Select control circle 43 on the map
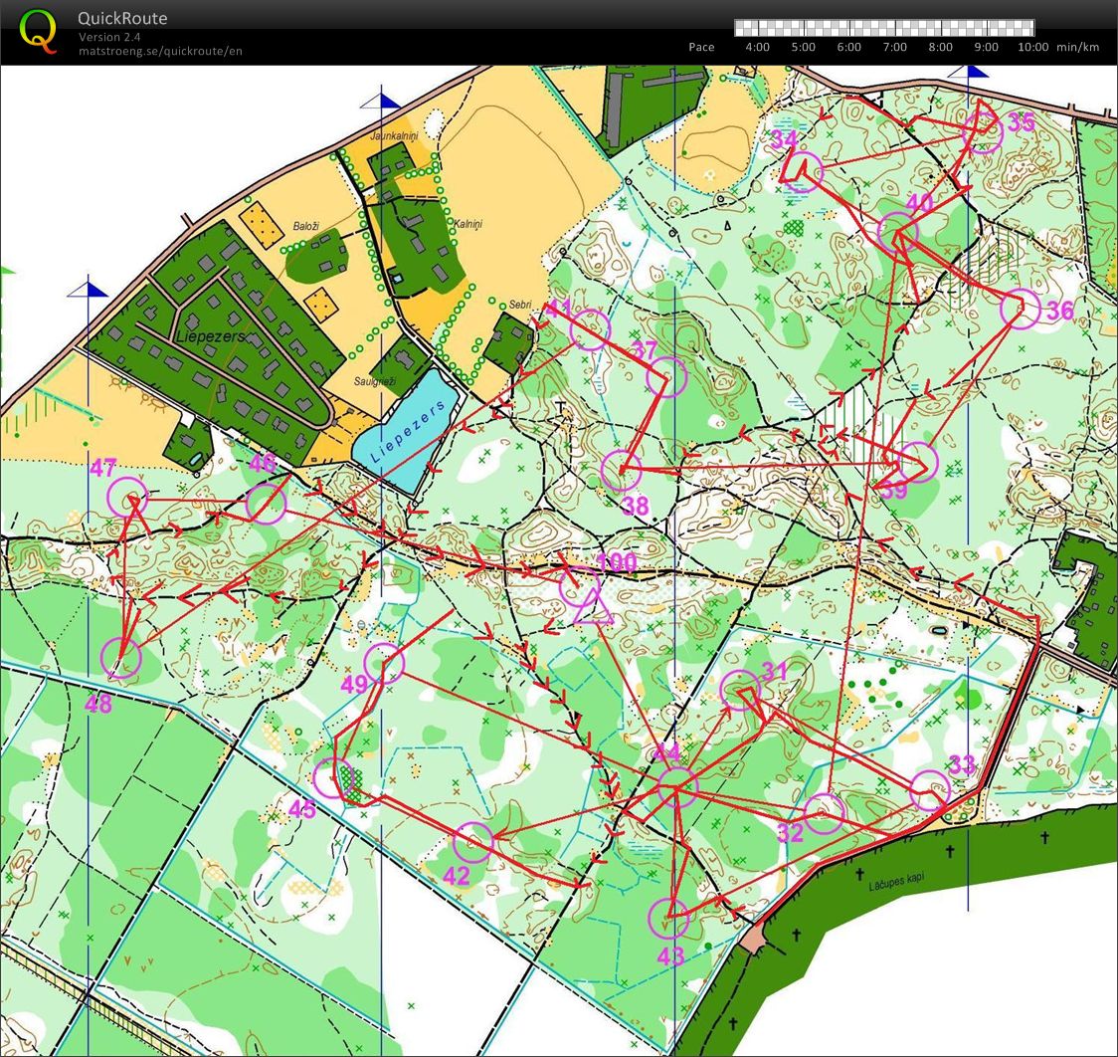 click(x=668, y=919)
